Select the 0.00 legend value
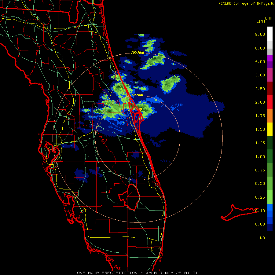The image size is (275, 275). (260, 224)
